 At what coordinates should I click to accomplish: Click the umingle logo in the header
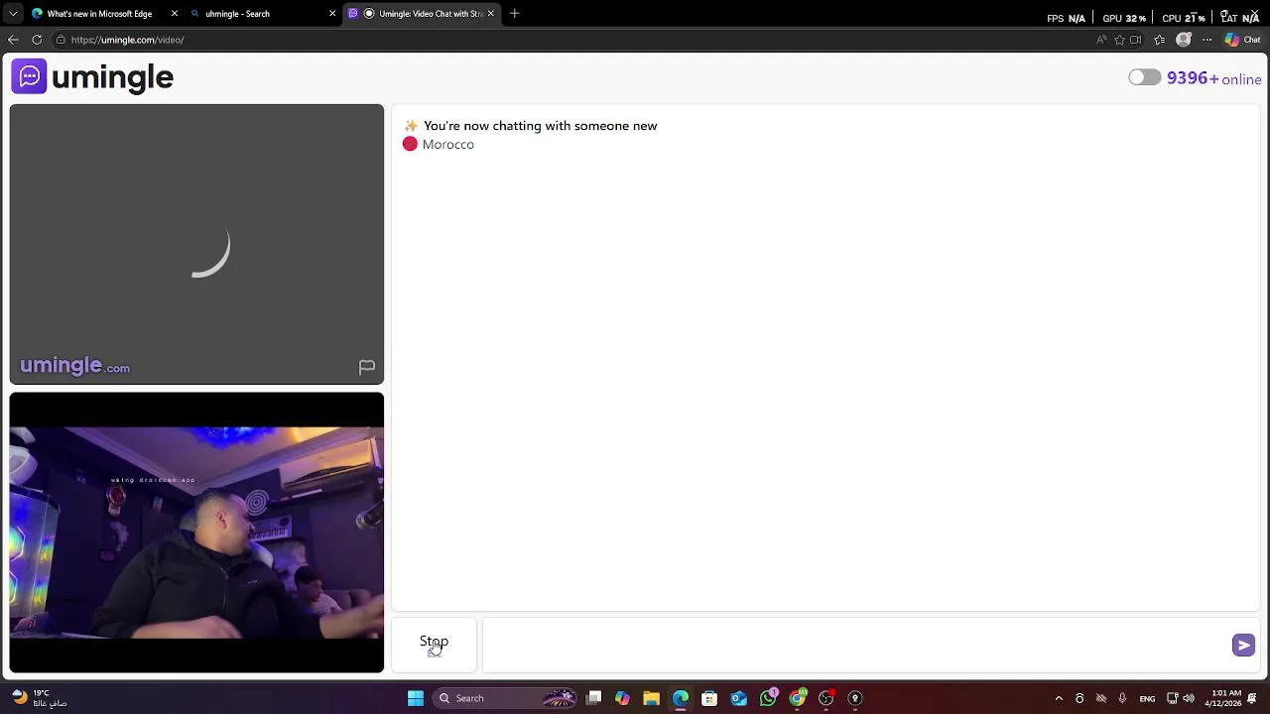[x=92, y=77]
